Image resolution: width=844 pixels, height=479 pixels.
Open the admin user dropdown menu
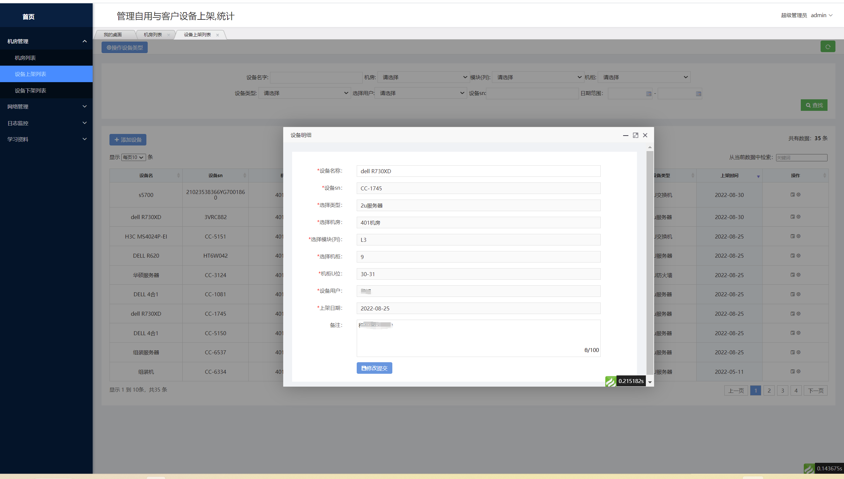(822, 15)
